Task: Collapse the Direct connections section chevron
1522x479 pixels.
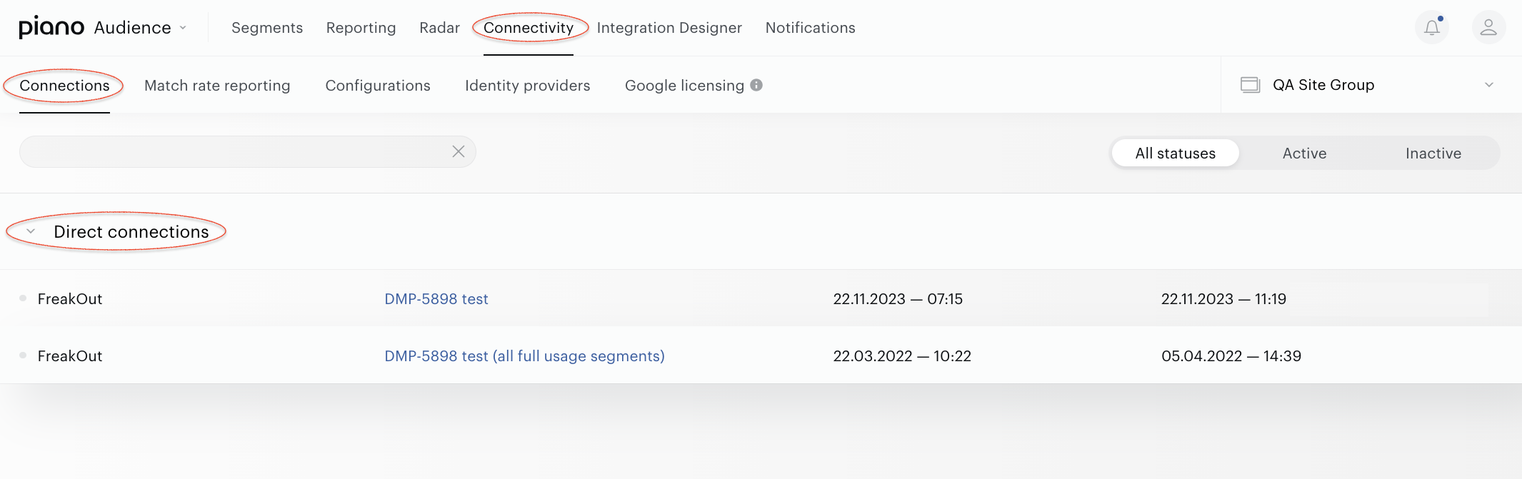Action: tap(31, 231)
